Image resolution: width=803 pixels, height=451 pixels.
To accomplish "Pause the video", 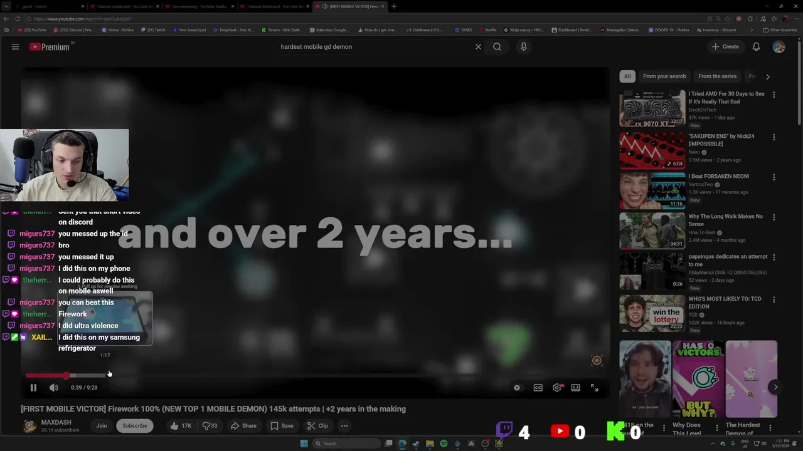I will click(x=33, y=388).
